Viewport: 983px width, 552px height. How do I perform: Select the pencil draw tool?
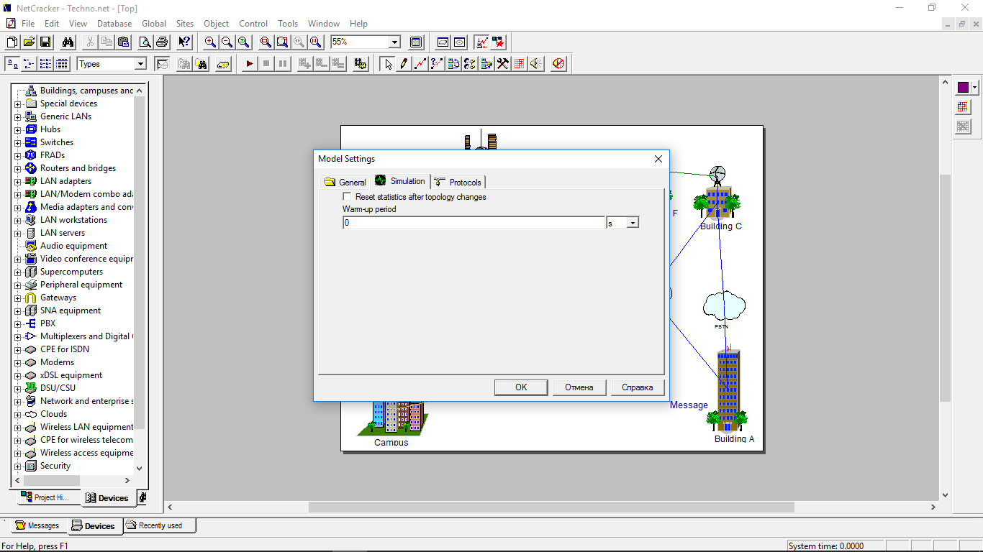404,64
